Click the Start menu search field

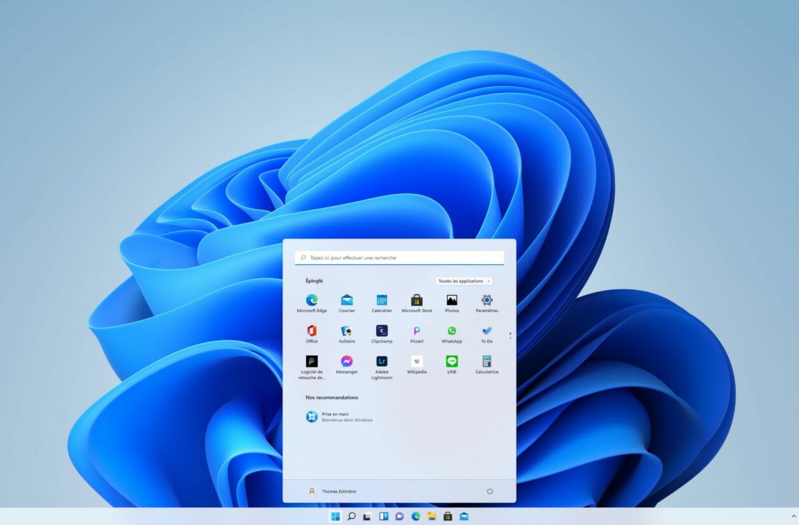[400, 258]
